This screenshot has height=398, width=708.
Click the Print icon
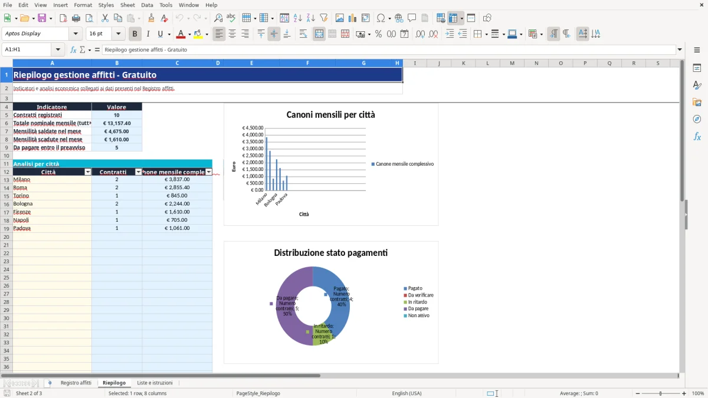pos(76,18)
